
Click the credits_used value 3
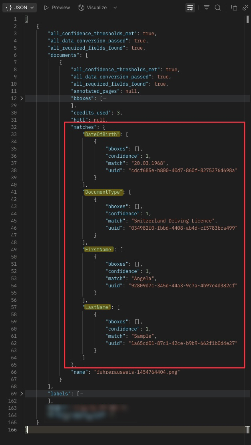point(118,113)
